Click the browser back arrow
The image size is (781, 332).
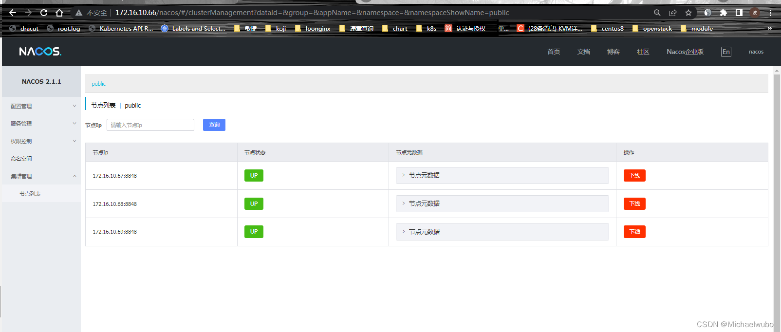[x=13, y=13]
